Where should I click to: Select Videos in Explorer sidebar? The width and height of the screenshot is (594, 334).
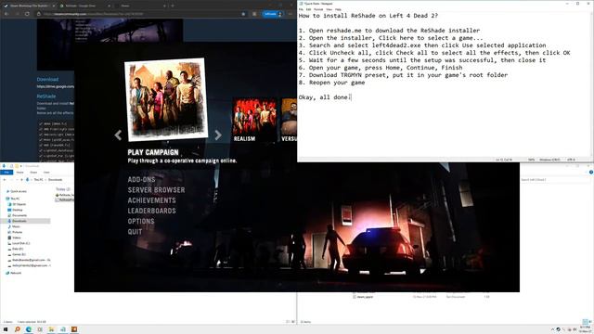[x=15, y=238]
